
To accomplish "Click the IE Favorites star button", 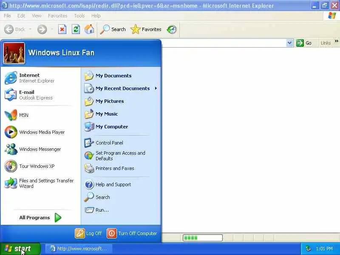I will (x=146, y=29).
